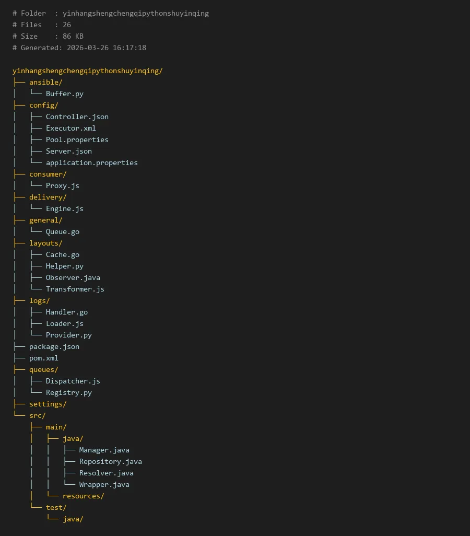This screenshot has height=536, width=470.
Task: Select package.json at root
Action: pyautogui.click(x=54, y=346)
